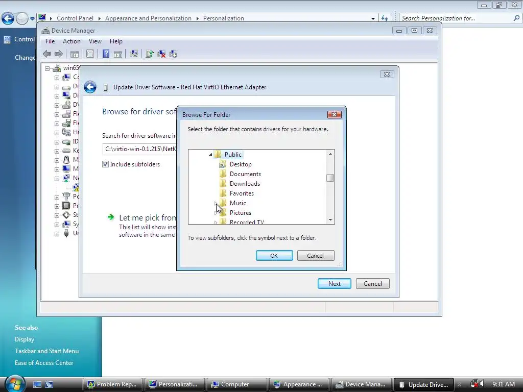Screen dimensions: 523x392
Task: Open the Taskbar and Start Menu link
Action: (46, 351)
